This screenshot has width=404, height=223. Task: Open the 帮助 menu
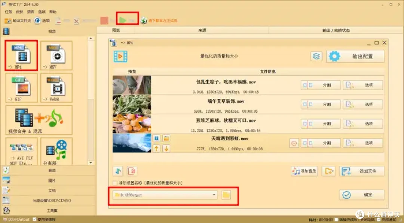53,12
